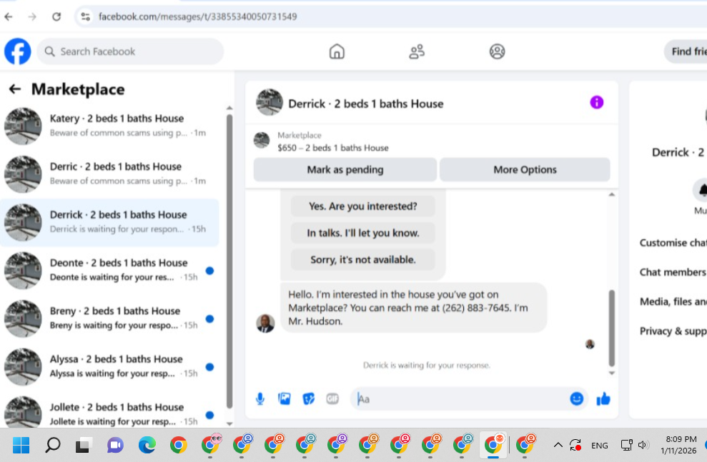This screenshot has width=707, height=462.
Task: Record a voice clip with the microphone icon
Action: click(260, 398)
